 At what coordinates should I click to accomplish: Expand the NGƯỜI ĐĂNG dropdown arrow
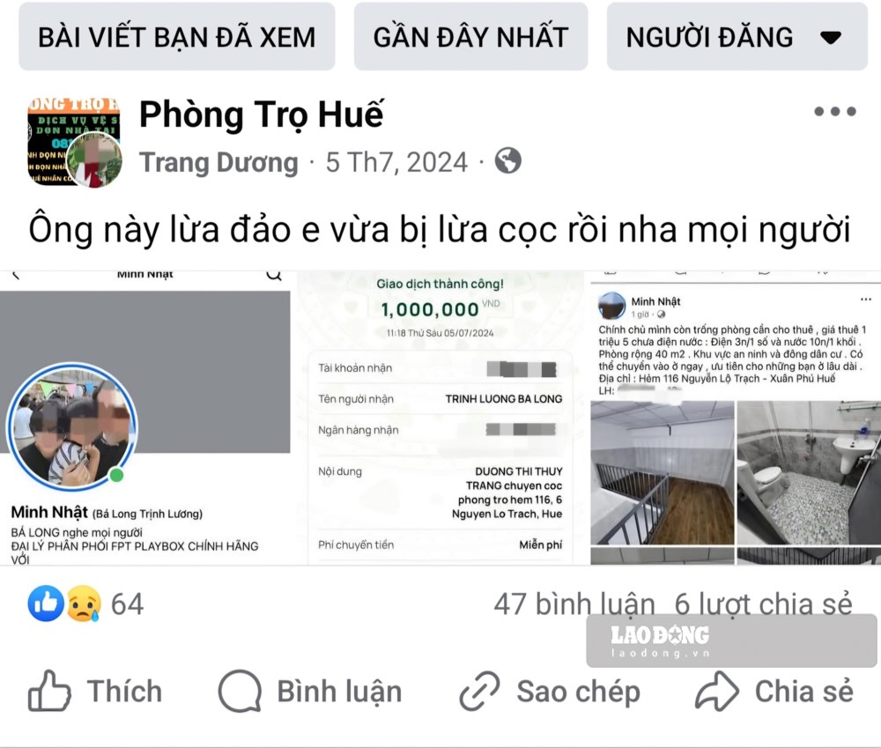pos(831,38)
